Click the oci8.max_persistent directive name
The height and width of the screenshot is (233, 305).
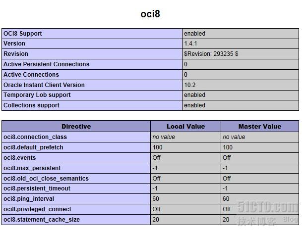coord(32,168)
